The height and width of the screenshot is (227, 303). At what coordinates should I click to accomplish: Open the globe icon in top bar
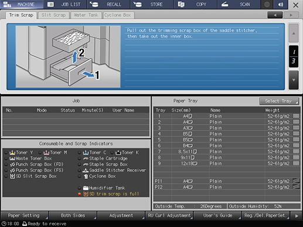[x=267, y=5]
